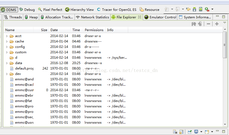The image size is (229, 135).
Task: Expand the config folder
Action: click(x=7, y=47)
